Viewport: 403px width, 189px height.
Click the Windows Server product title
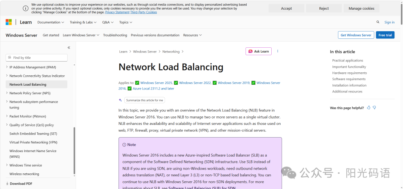21,35
